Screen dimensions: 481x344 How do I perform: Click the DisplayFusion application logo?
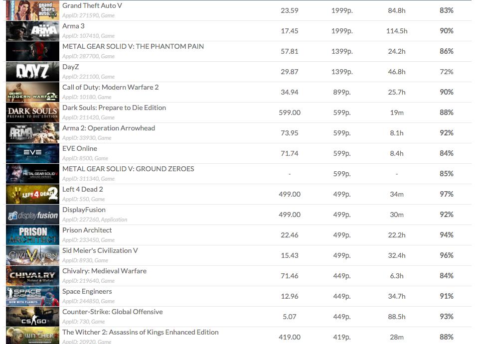pos(32,215)
